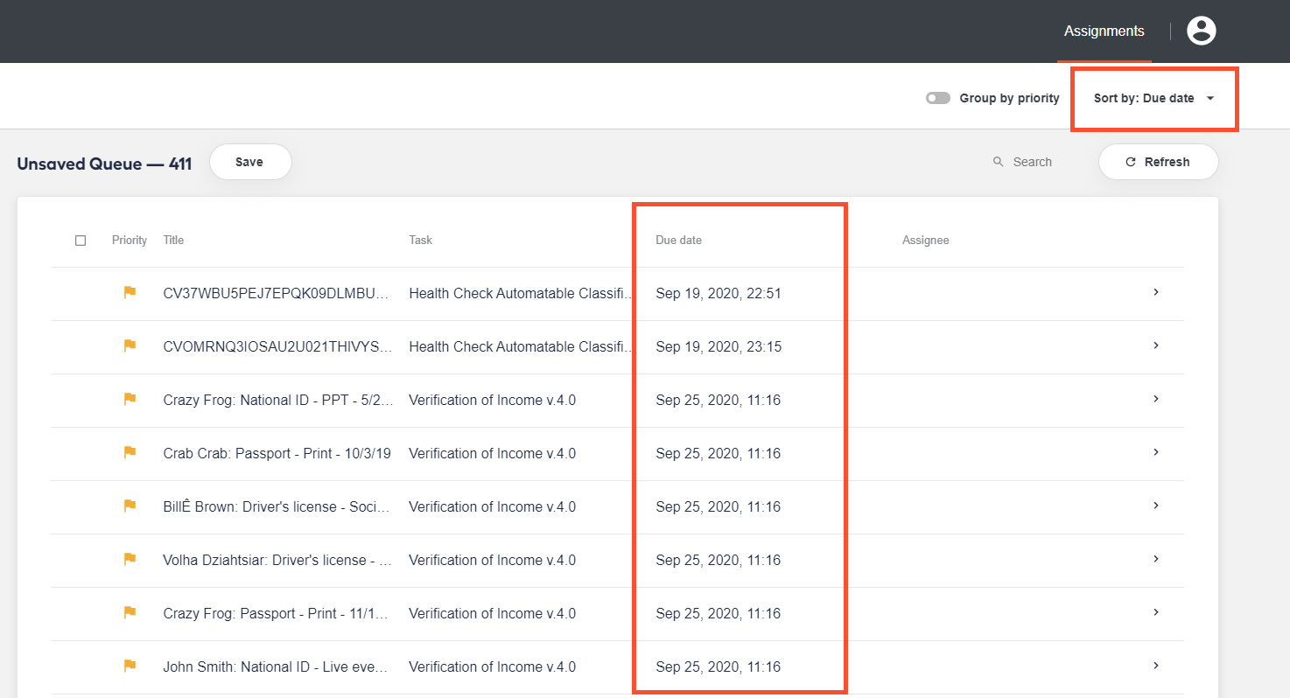Viewport: 1290px width, 698px height.
Task: Open Crazy Frog: Passport - Print title
Action: tap(275, 614)
